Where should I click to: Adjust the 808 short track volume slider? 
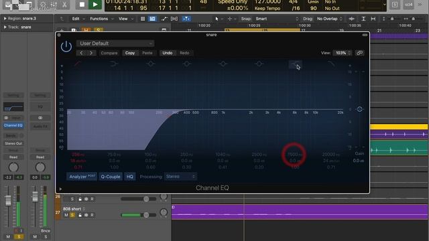pyautogui.click(x=146, y=215)
